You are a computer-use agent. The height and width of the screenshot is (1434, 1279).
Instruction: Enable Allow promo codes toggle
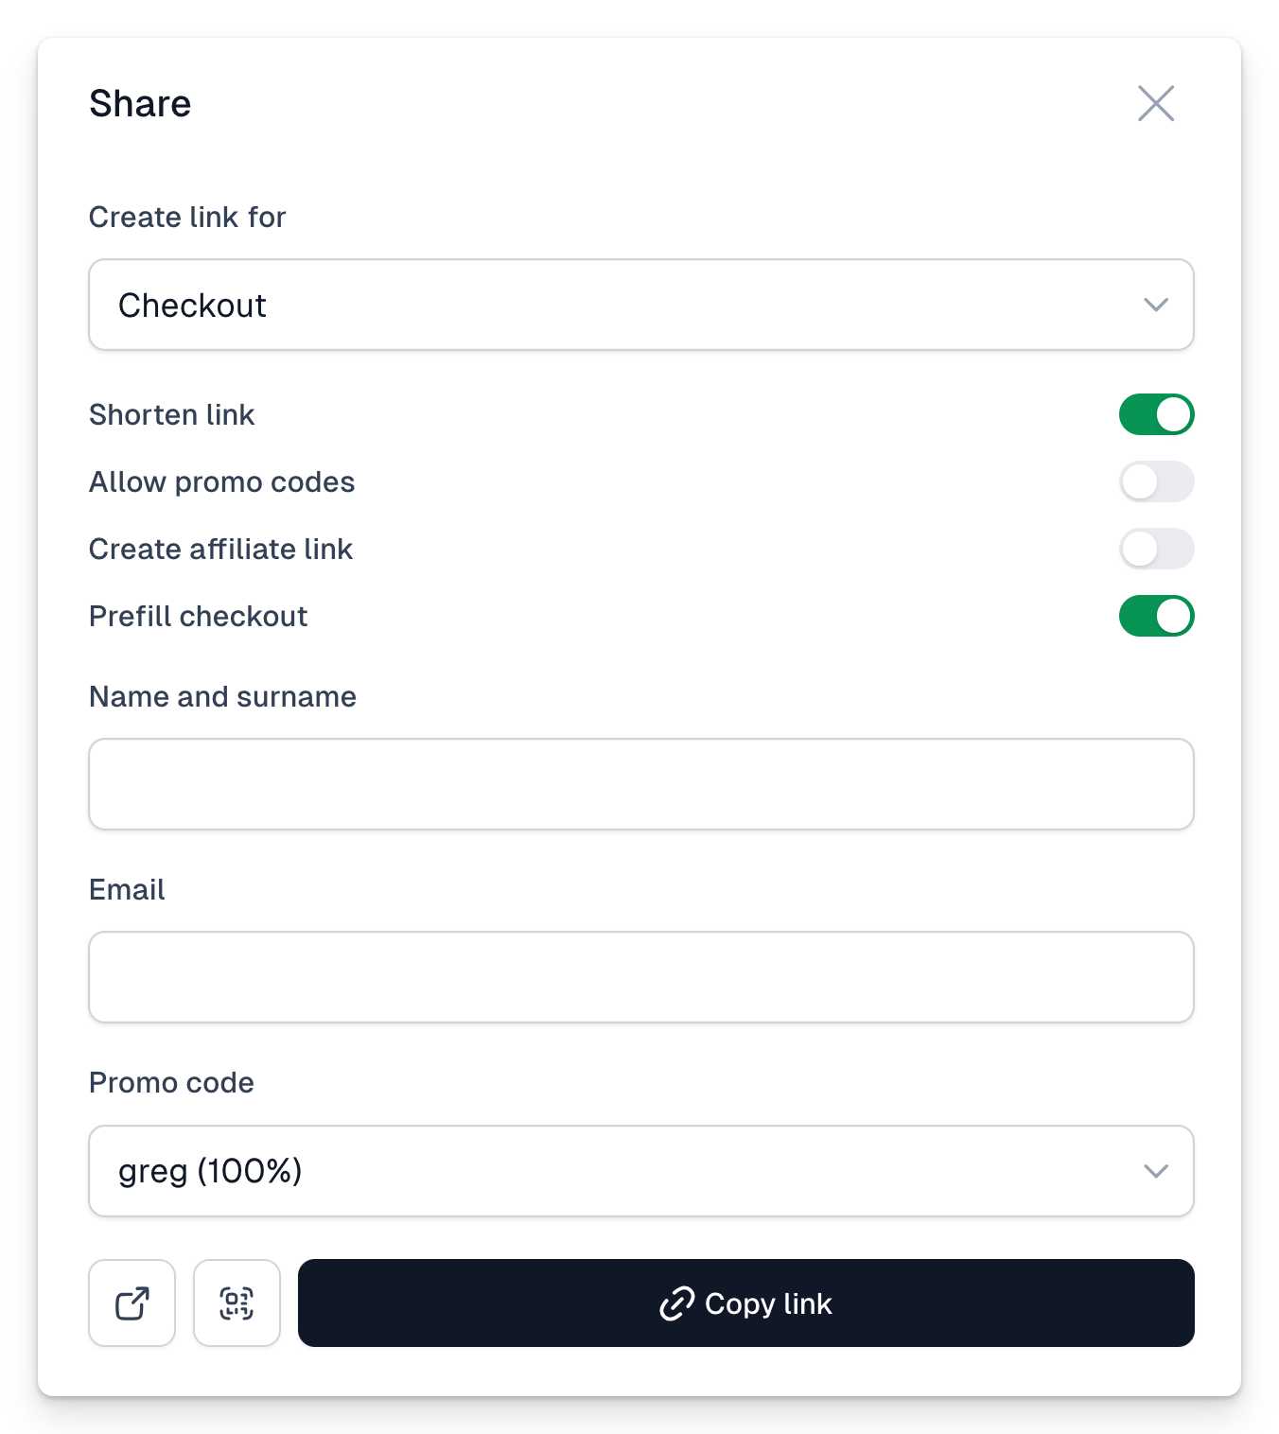click(1156, 481)
